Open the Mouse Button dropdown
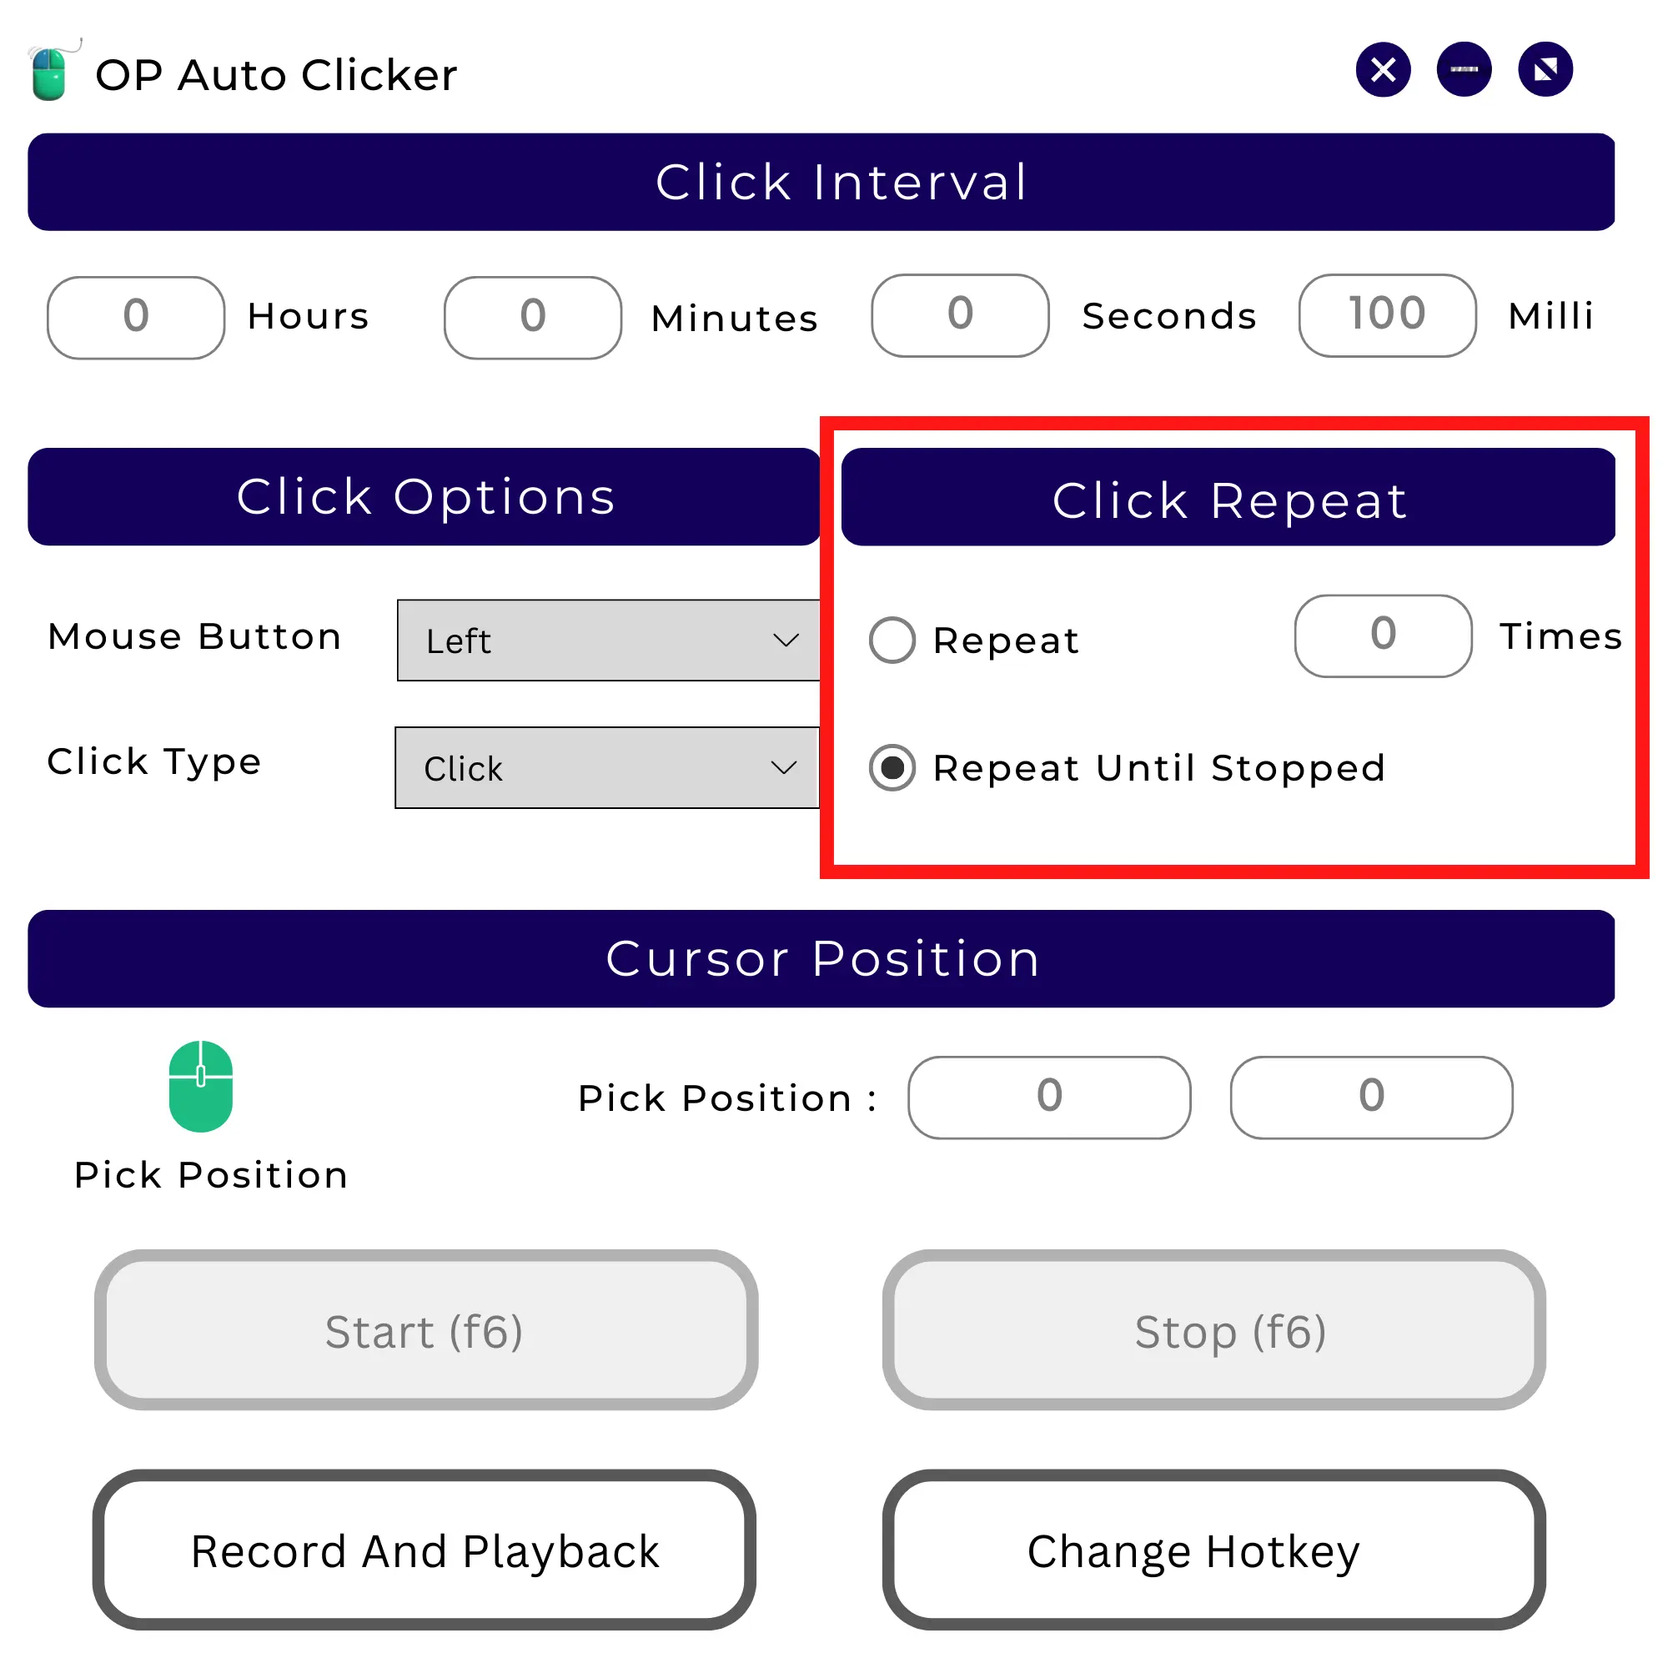This screenshot has width=1668, height=1668. click(608, 641)
